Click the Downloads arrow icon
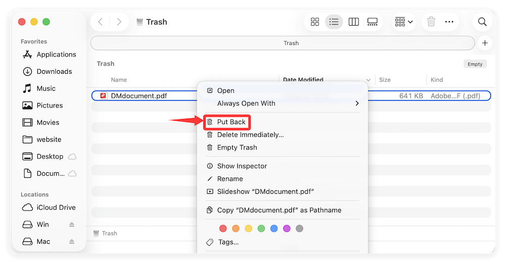 27,72
